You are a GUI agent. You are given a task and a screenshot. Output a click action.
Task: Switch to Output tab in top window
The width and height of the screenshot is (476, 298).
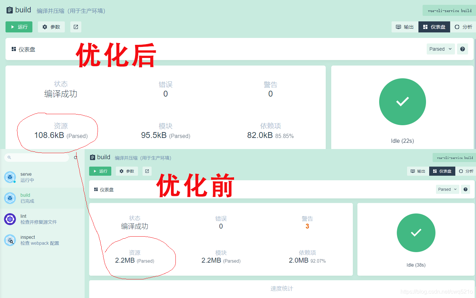click(x=405, y=27)
